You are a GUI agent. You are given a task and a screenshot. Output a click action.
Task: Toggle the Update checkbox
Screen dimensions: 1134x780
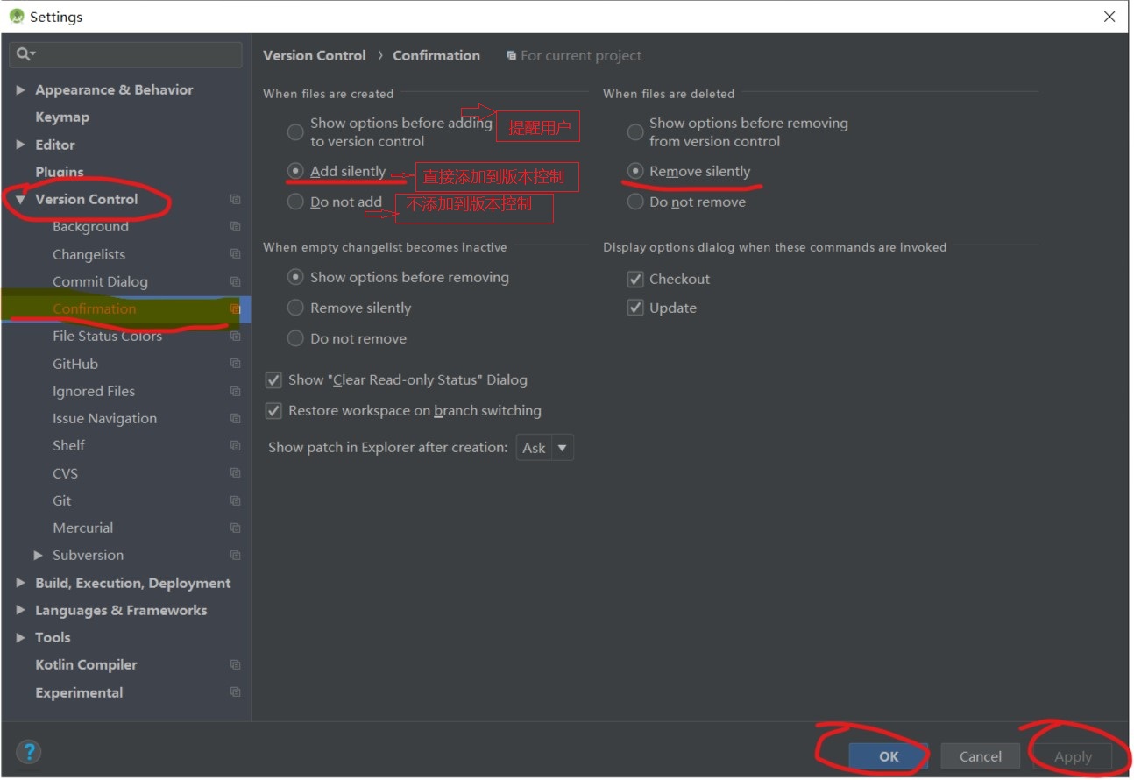(x=635, y=308)
